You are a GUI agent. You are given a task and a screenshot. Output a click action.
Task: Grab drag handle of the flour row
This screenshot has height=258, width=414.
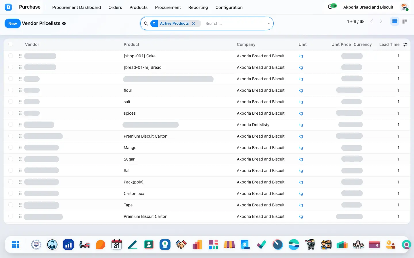pyautogui.click(x=20, y=90)
